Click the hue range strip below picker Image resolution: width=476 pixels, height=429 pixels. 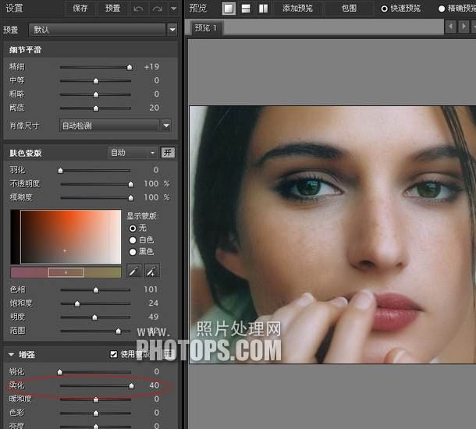pos(66,272)
